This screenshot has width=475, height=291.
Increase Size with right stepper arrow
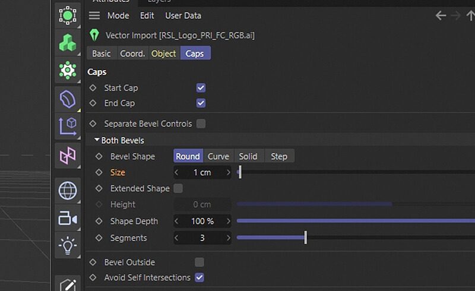(229, 172)
